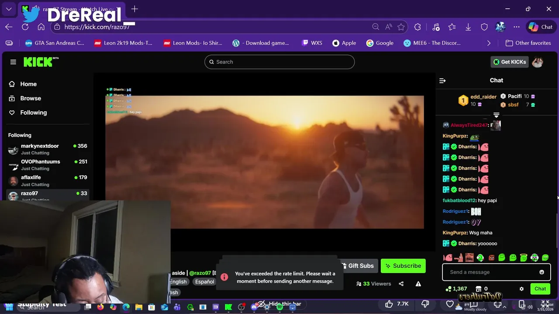Viewport: 559px width, 314px height.
Task: Show more bookmarks chevron
Action: [489, 43]
